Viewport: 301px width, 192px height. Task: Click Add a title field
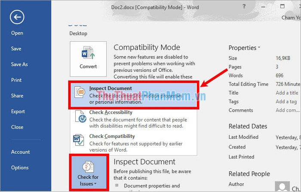click(x=287, y=93)
